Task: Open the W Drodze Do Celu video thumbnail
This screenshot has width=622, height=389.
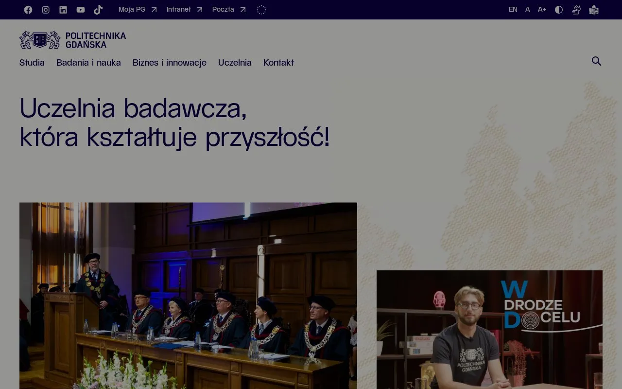Action: click(489, 330)
